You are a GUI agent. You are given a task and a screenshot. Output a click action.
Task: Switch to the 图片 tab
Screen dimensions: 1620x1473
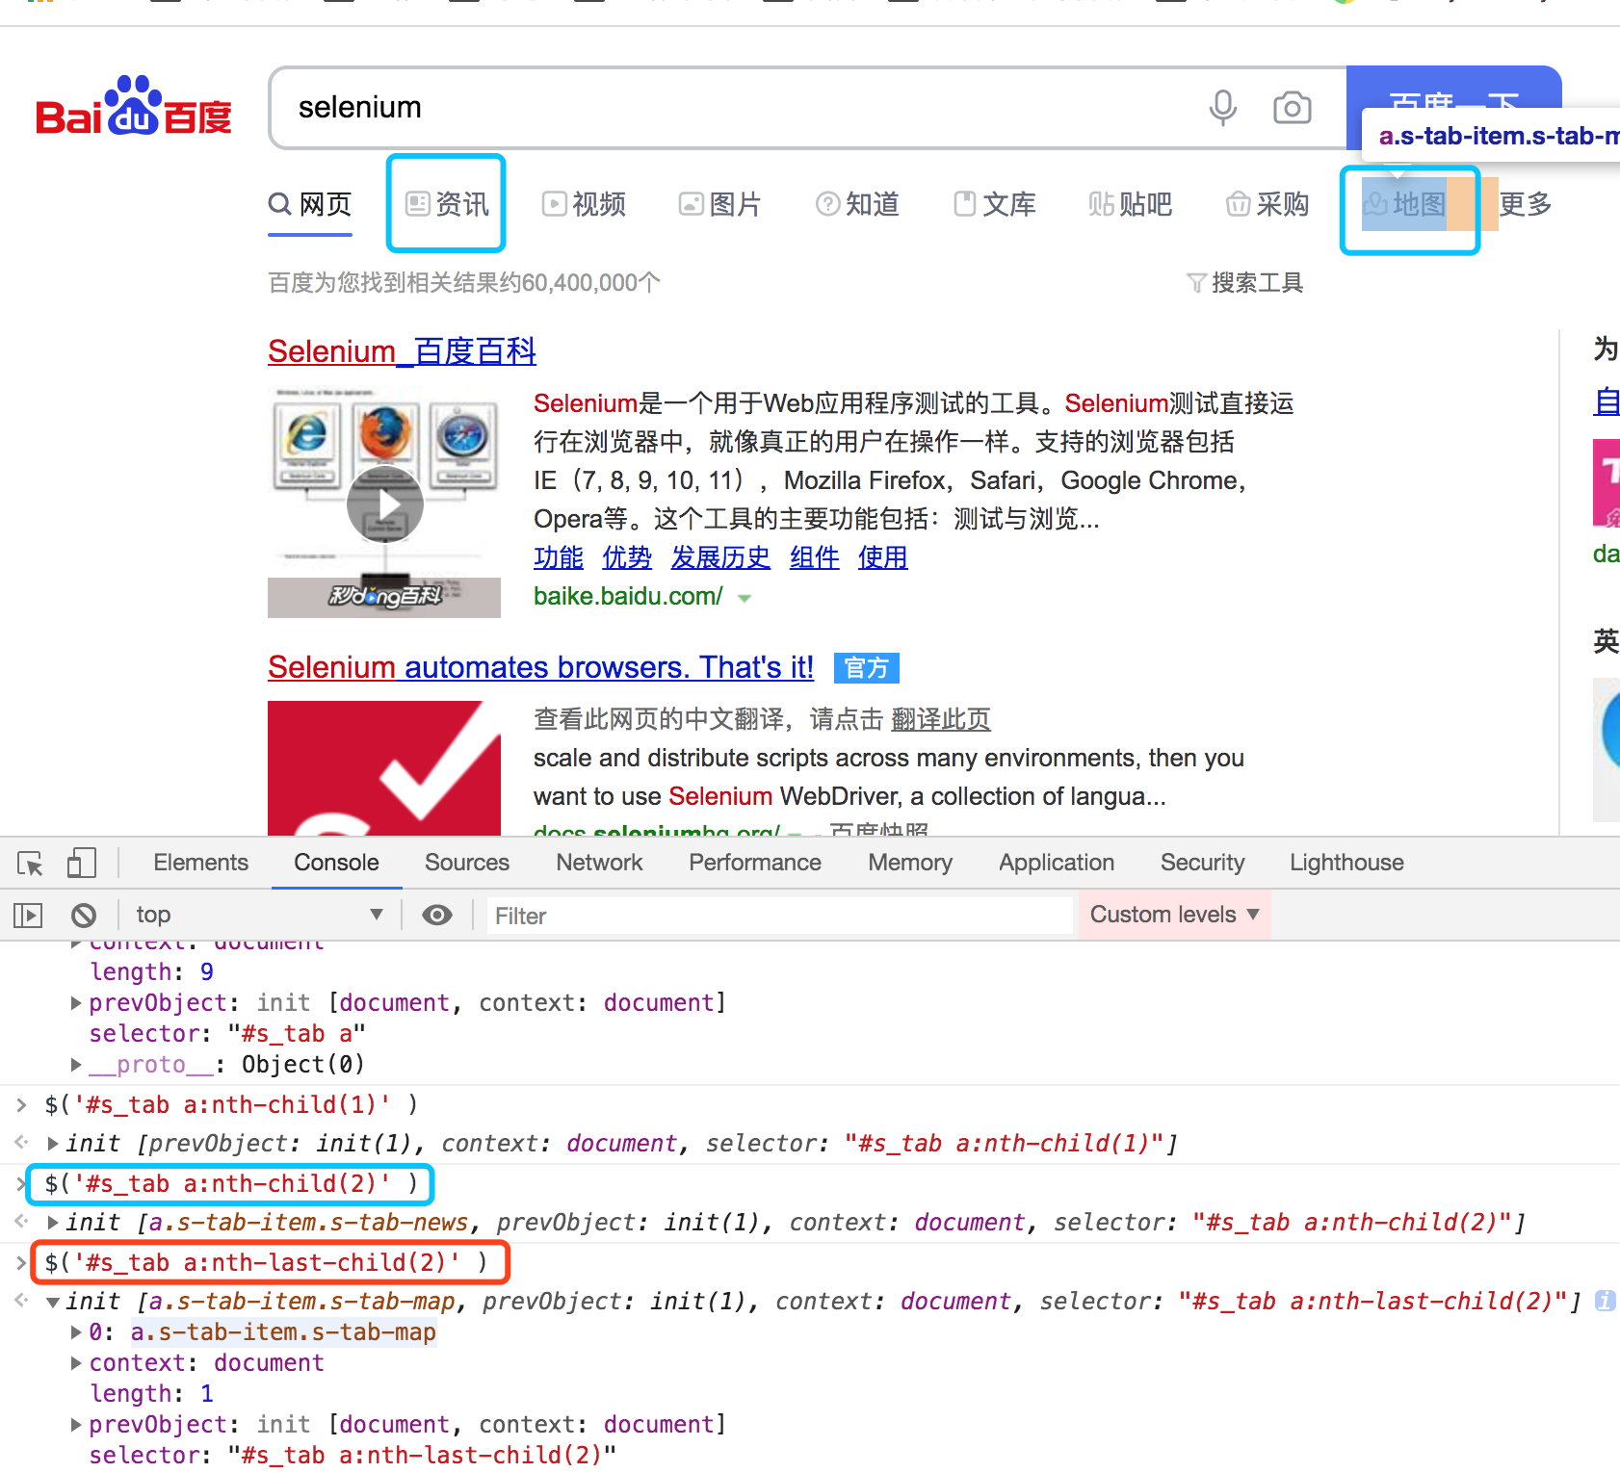point(719,204)
